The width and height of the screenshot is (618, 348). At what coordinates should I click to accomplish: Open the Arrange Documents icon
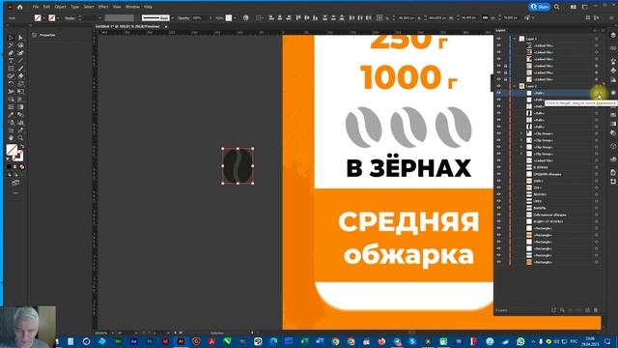click(x=573, y=7)
